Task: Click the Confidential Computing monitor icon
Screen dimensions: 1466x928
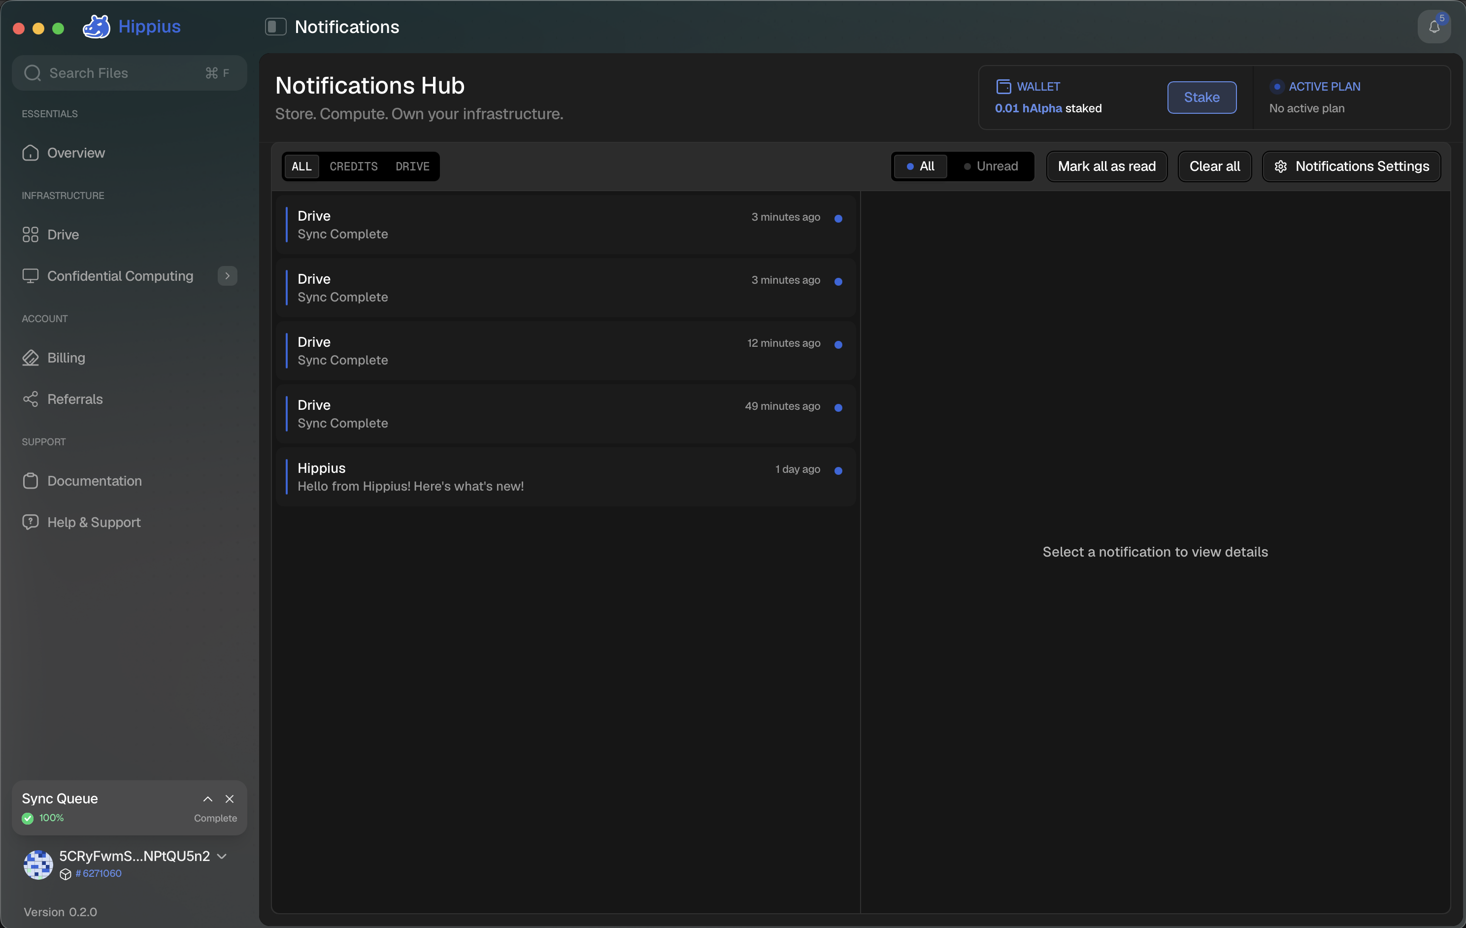Action: click(x=31, y=276)
